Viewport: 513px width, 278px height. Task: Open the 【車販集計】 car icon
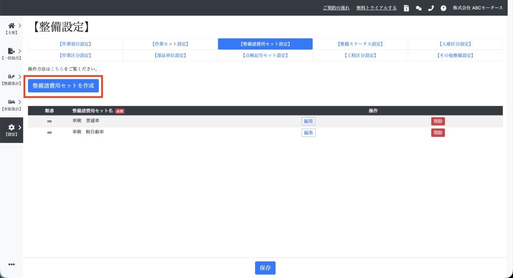(11, 102)
